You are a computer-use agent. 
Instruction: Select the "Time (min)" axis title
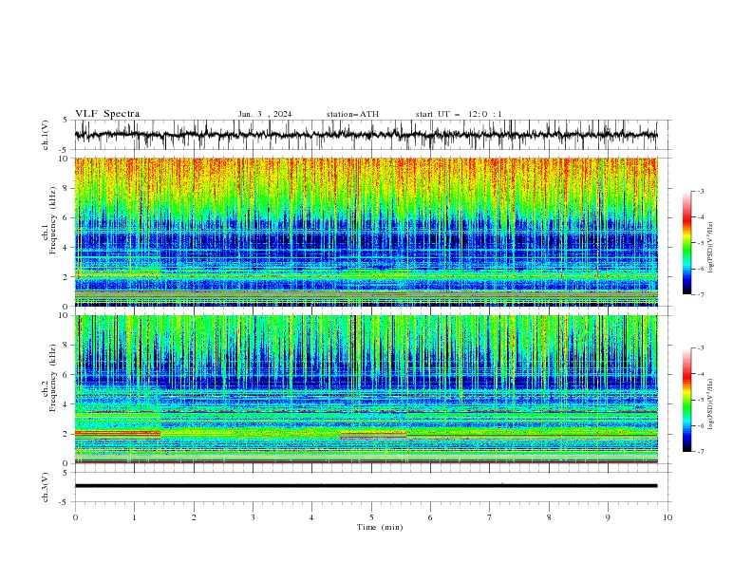[x=380, y=527]
